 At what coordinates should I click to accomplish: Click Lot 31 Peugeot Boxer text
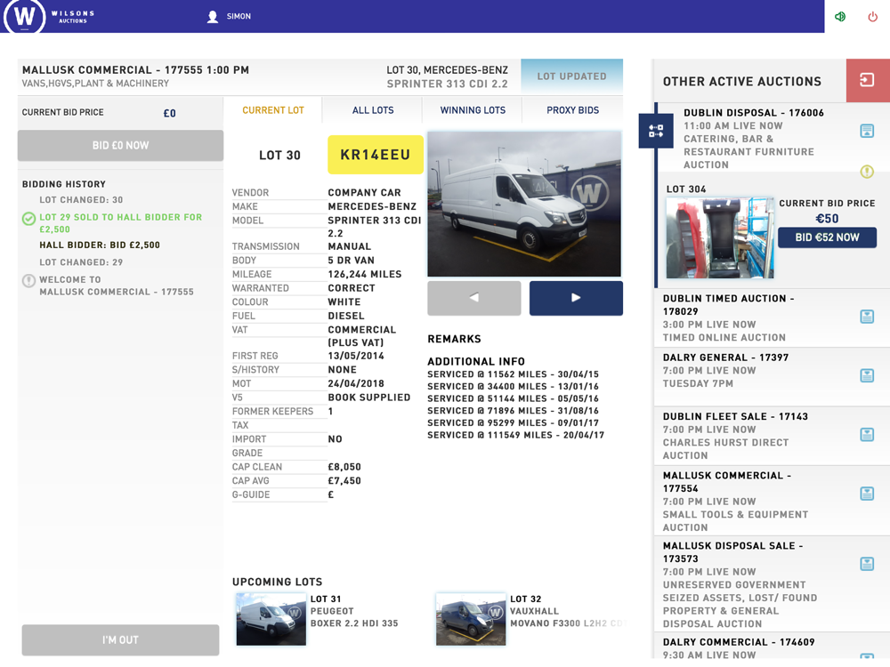[354, 611]
